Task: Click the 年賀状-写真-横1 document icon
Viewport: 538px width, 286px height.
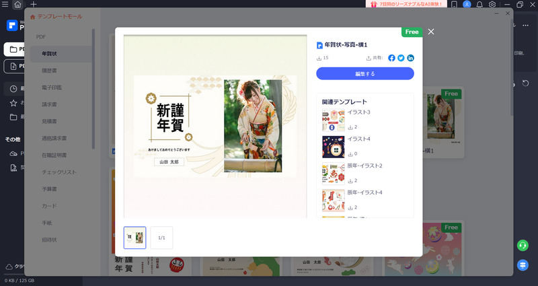Action: point(319,45)
